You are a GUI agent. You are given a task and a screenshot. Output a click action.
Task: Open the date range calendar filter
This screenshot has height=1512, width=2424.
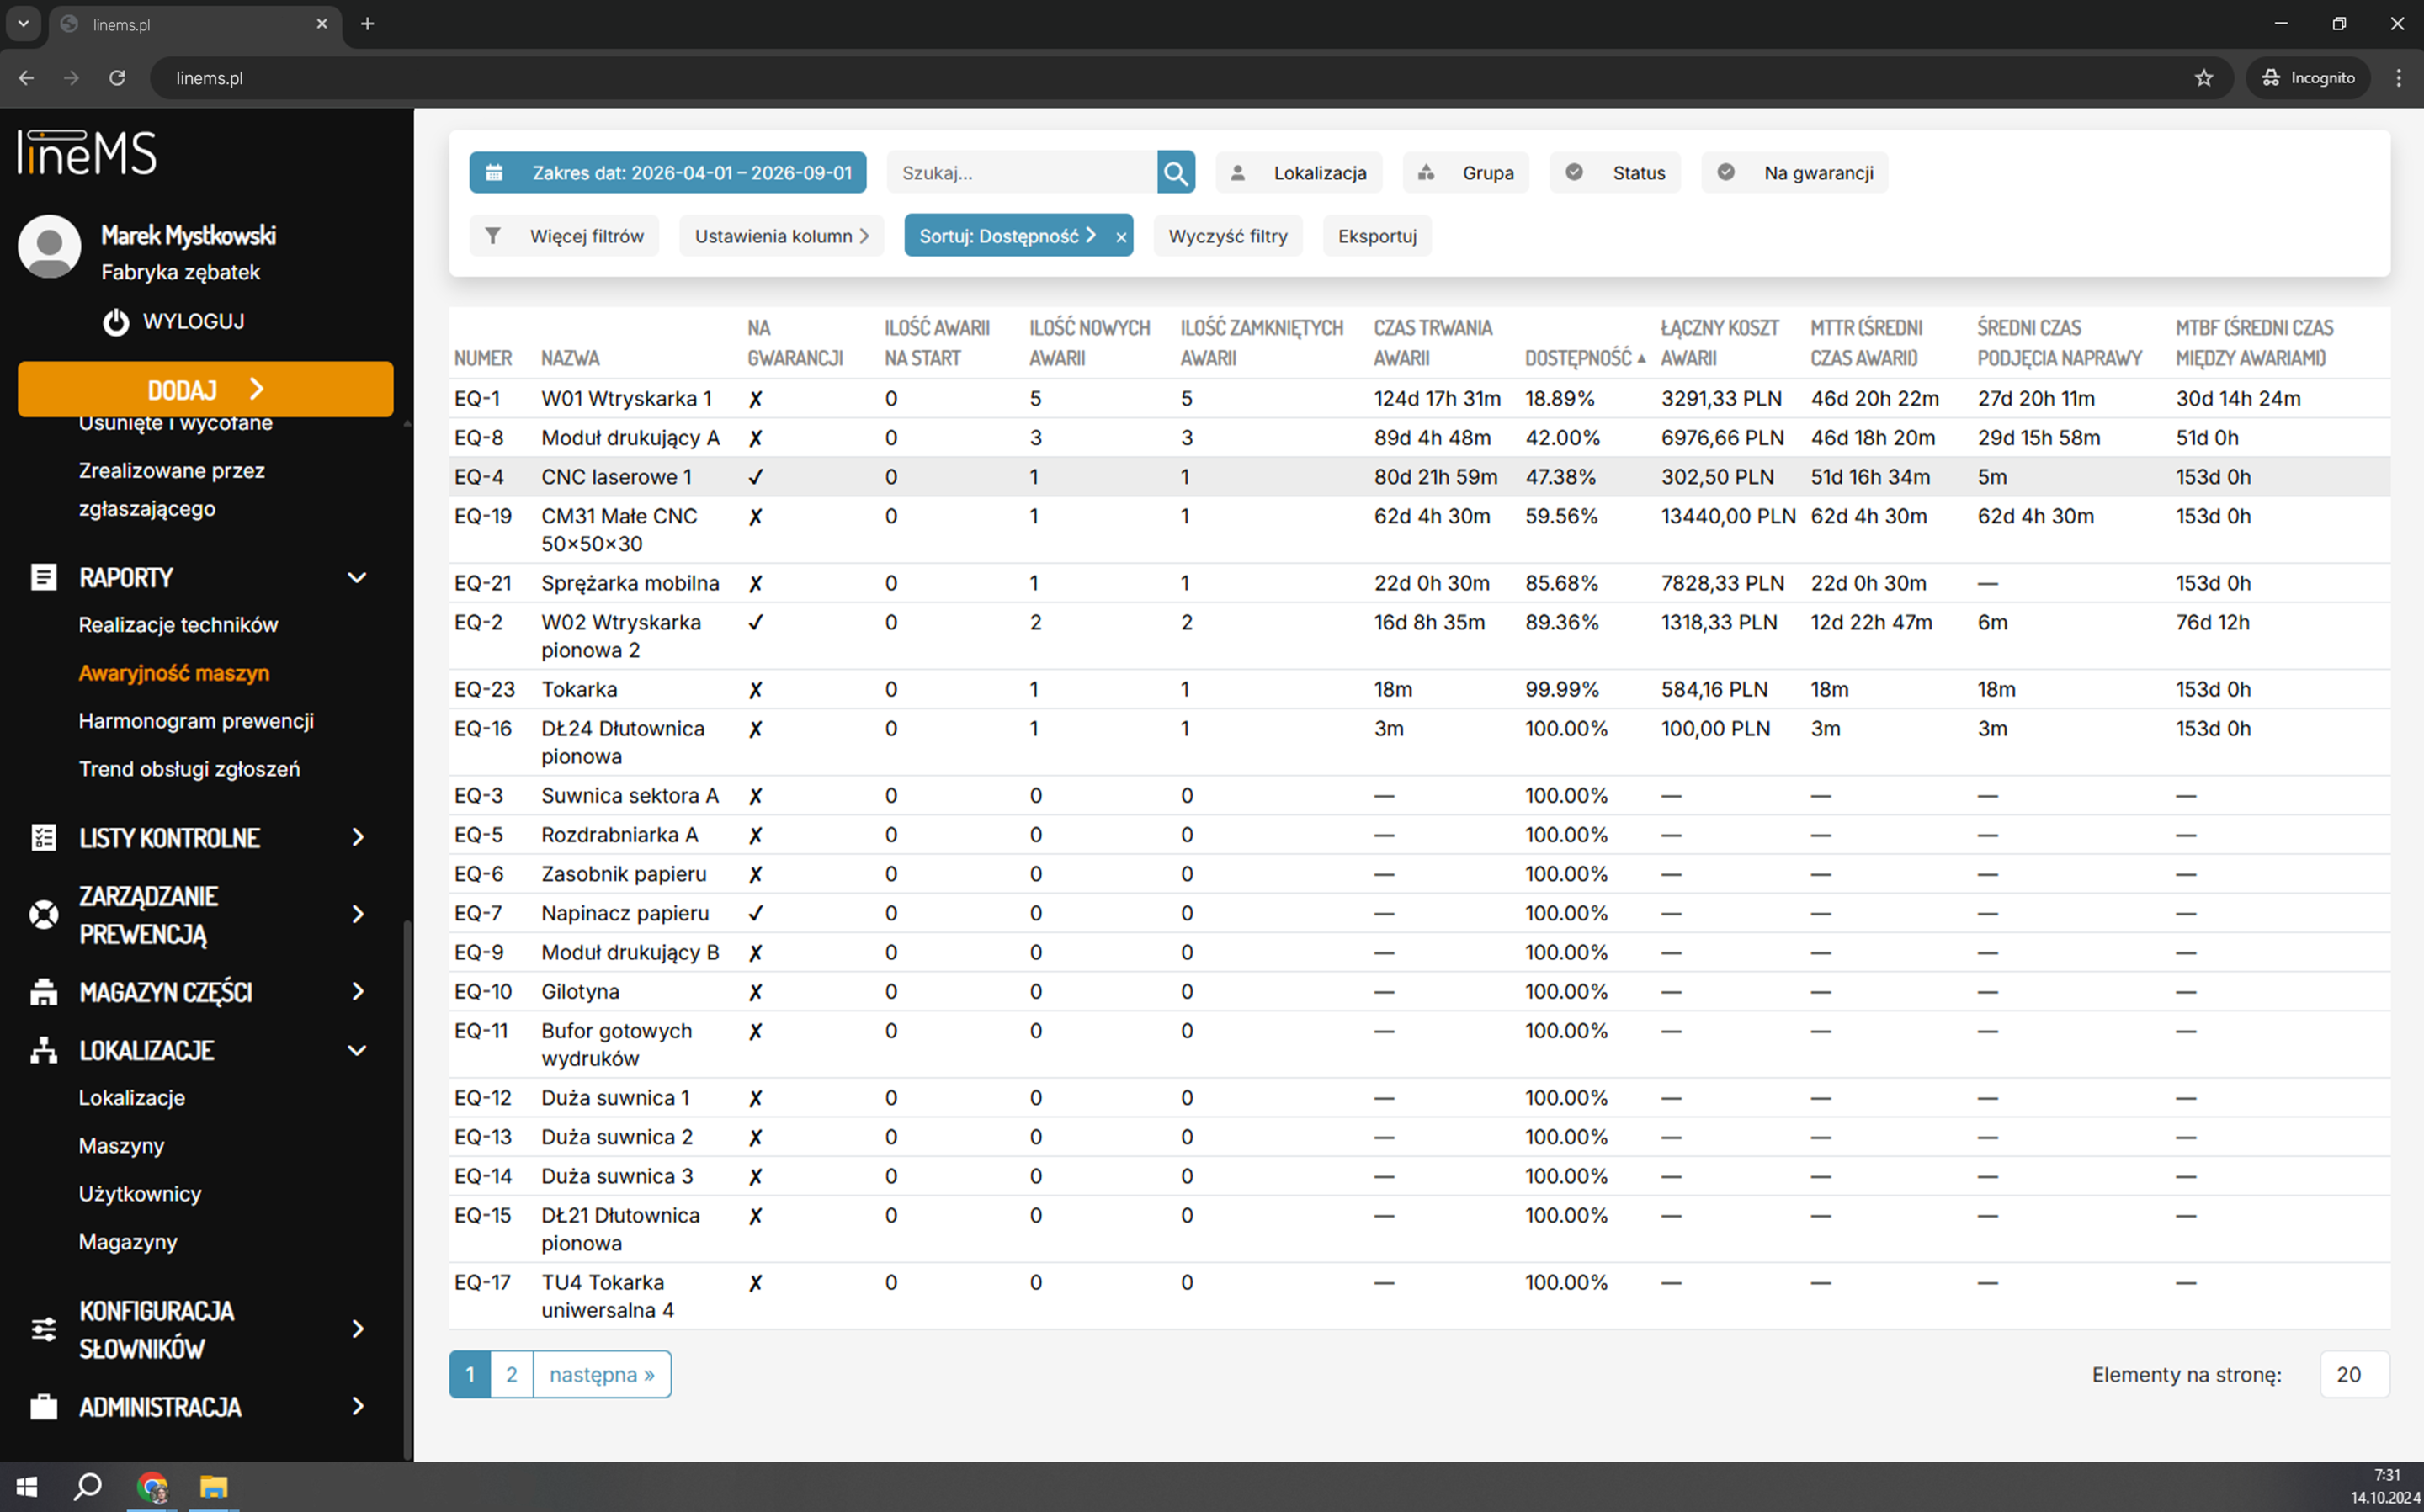pyautogui.click(x=668, y=173)
